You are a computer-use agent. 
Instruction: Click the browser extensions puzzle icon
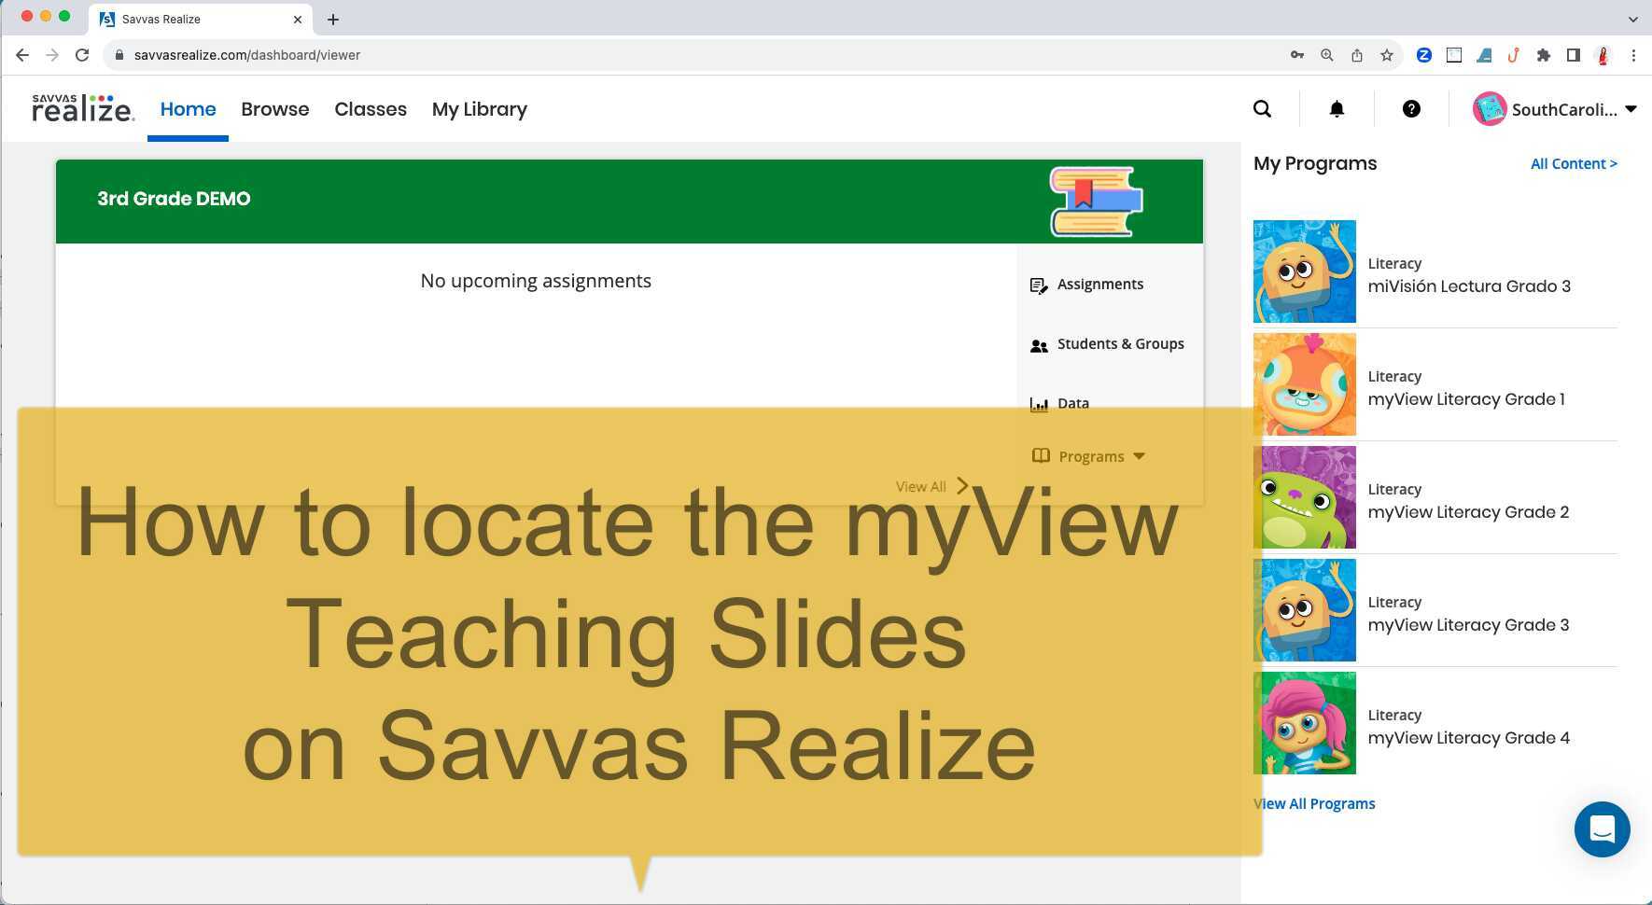click(x=1544, y=55)
